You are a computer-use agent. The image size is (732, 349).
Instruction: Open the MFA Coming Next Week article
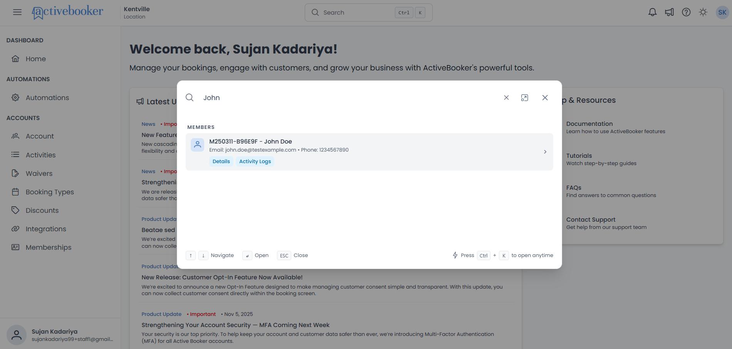[235, 325]
